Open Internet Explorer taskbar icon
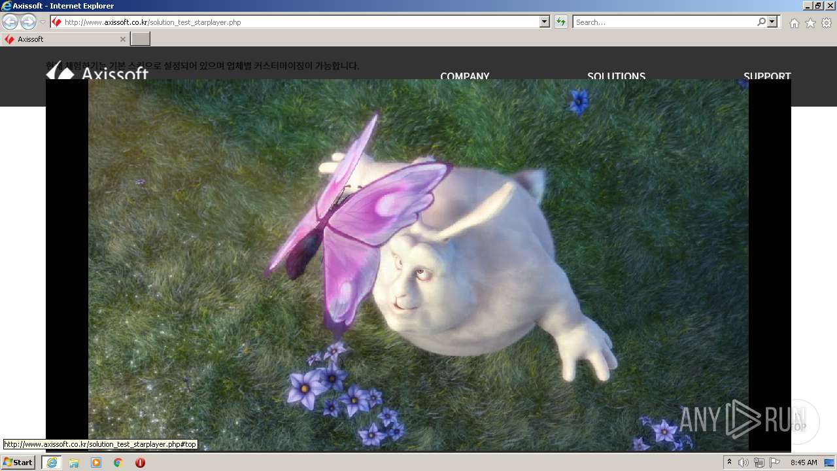Screen dimensions: 837x471 (52, 462)
